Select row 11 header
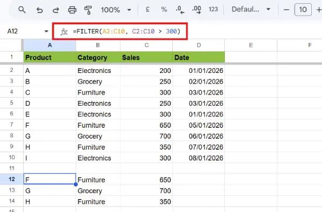Screen dimensions: 322x212 [x=11, y=168]
